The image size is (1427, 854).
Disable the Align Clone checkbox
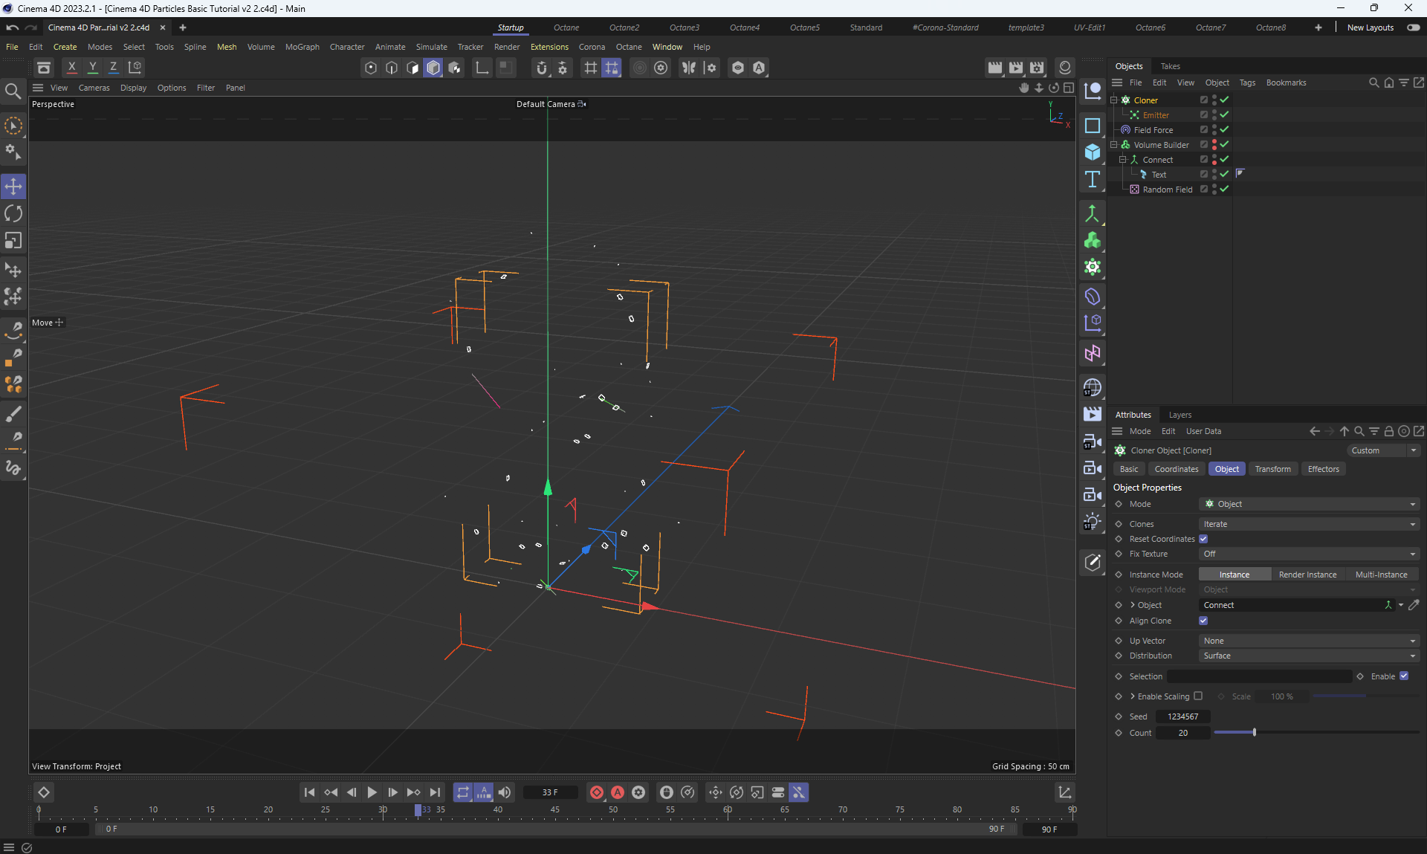coord(1203,621)
